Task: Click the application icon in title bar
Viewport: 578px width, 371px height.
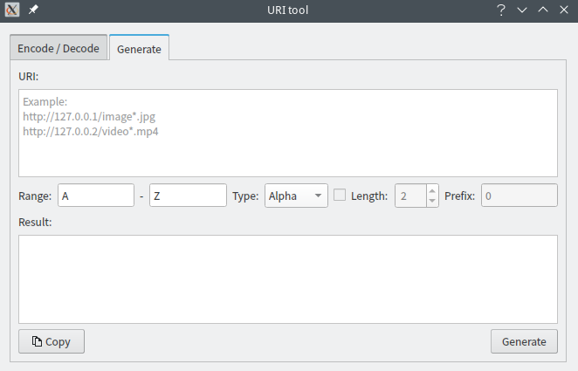Action: (12, 10)
